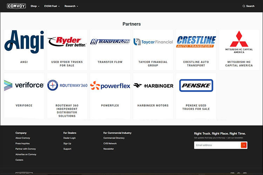Submit newsletter with orange arrow button

click(243, 145)
